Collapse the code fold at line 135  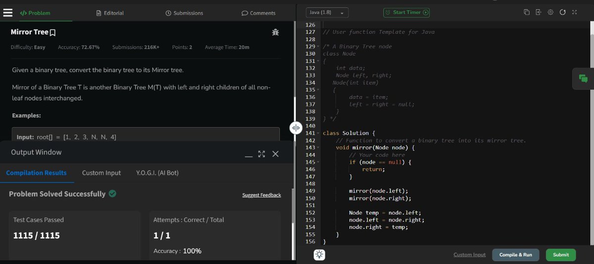coord(319,90)
